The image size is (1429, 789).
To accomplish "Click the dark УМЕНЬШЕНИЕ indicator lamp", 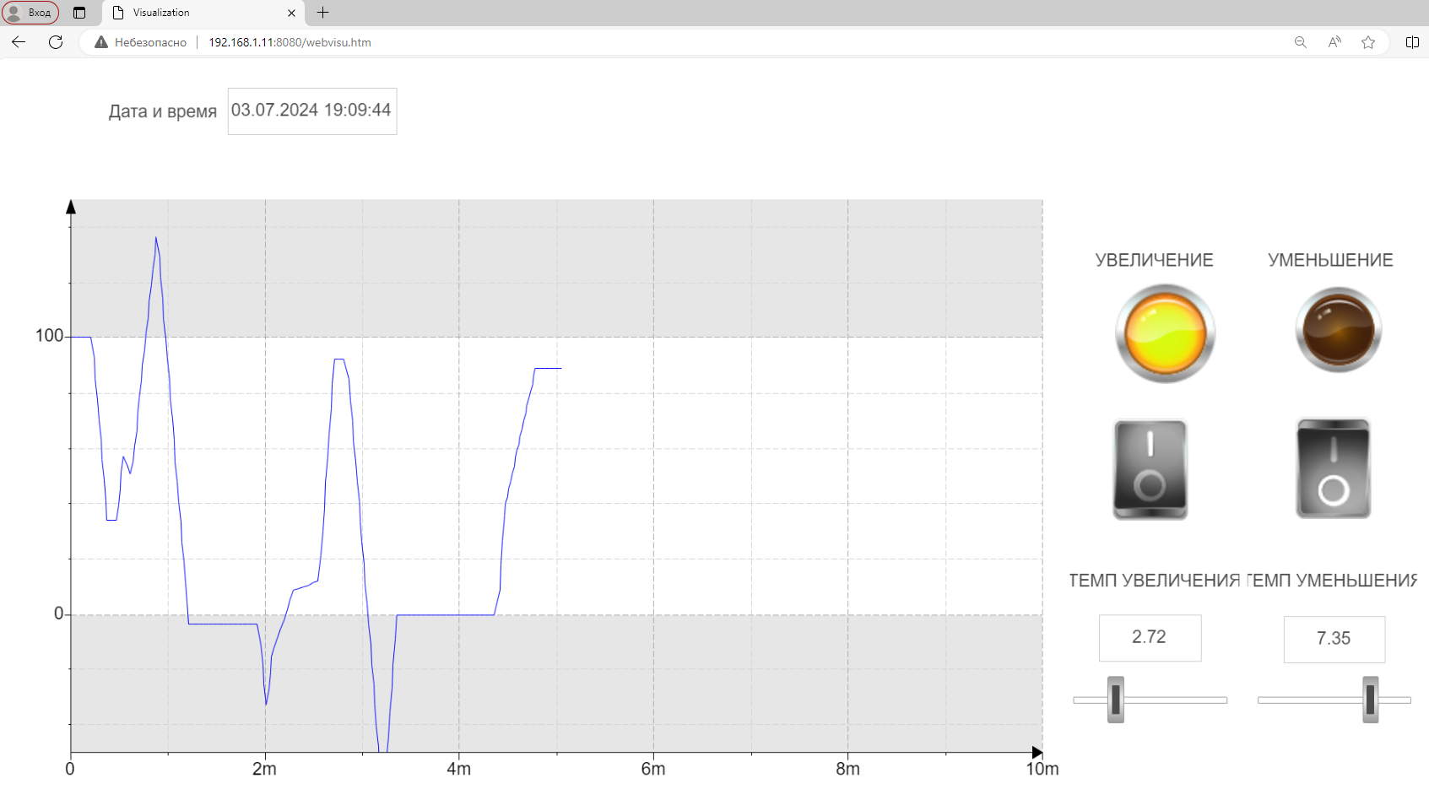I will pos(1338,330).
